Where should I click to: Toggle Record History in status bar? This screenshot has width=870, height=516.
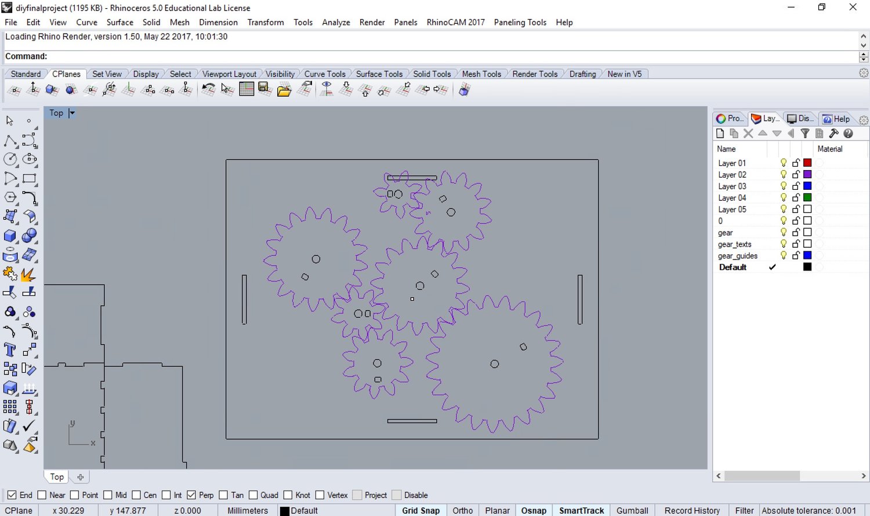692,511
